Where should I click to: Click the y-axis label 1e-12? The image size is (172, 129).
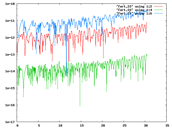pyautogui.click(x=10, y=38)
